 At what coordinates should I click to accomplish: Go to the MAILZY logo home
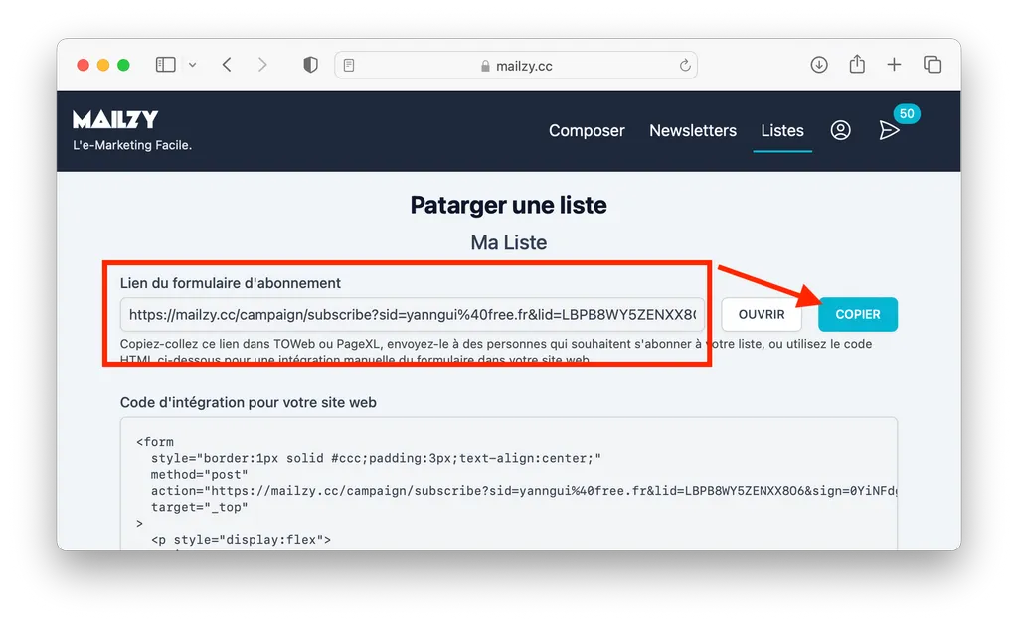pos(115,119)
